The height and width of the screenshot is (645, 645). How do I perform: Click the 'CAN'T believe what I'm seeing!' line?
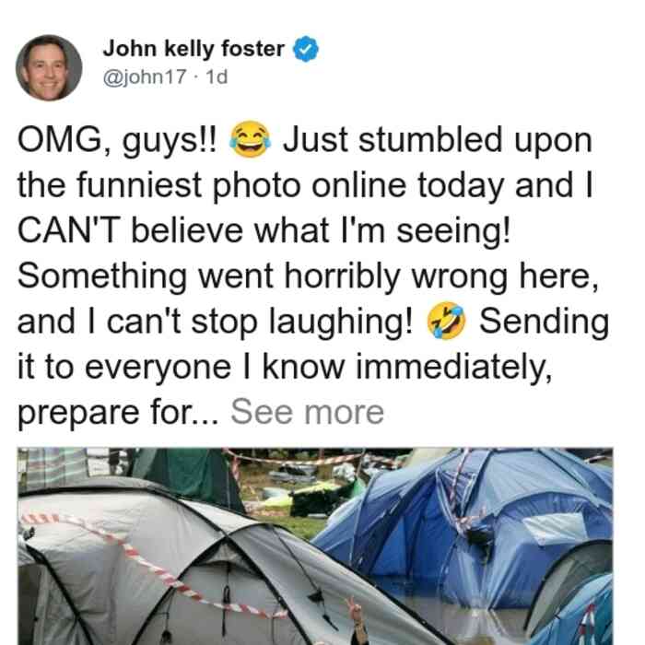(264, 230)
